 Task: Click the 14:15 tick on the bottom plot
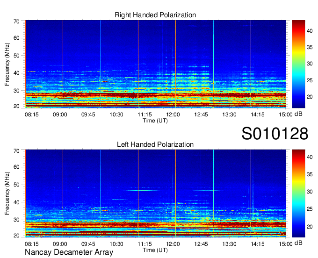coord(258,244)
